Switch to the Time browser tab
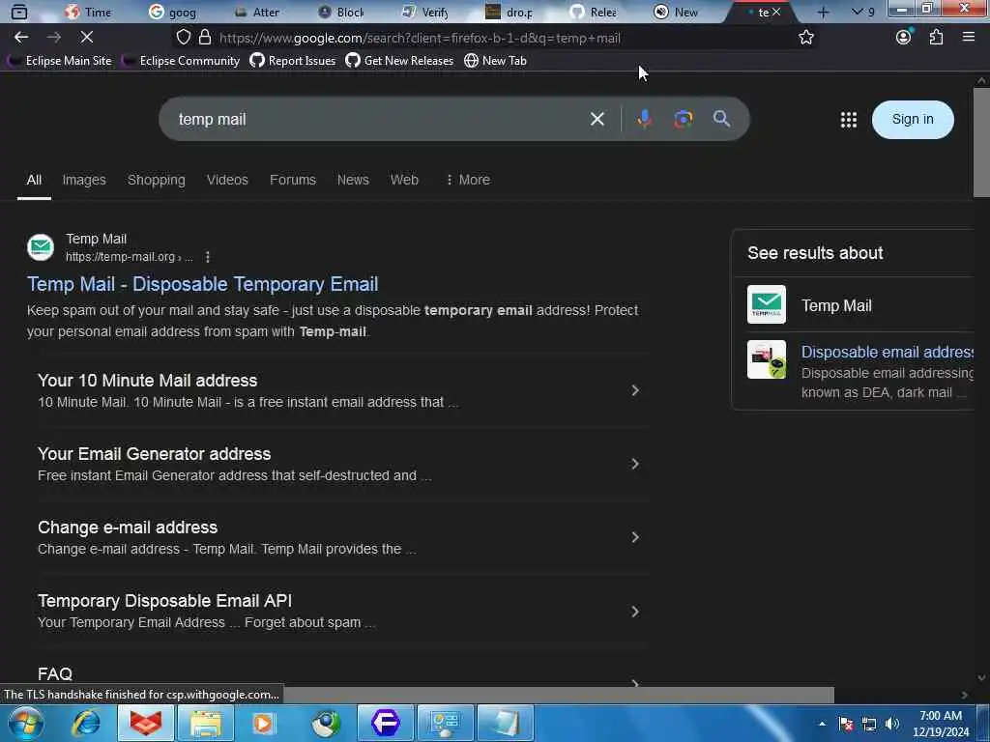990x742 pixels. pos(89,12)
